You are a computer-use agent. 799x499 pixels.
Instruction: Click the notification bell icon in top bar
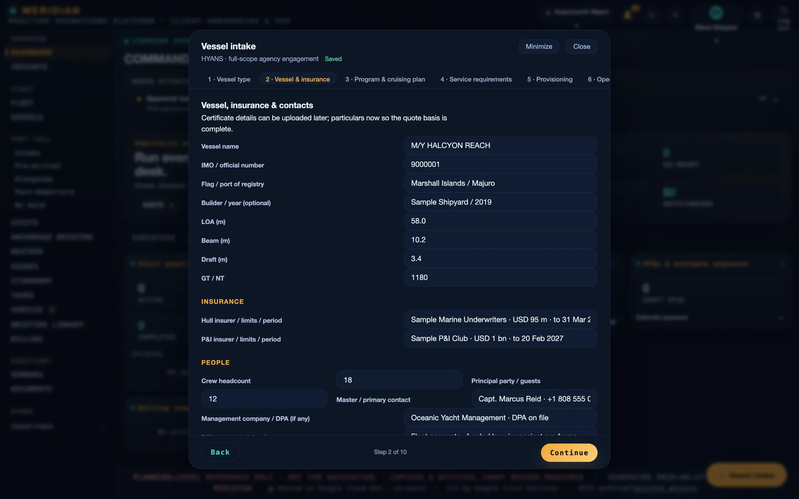point(628,15)
